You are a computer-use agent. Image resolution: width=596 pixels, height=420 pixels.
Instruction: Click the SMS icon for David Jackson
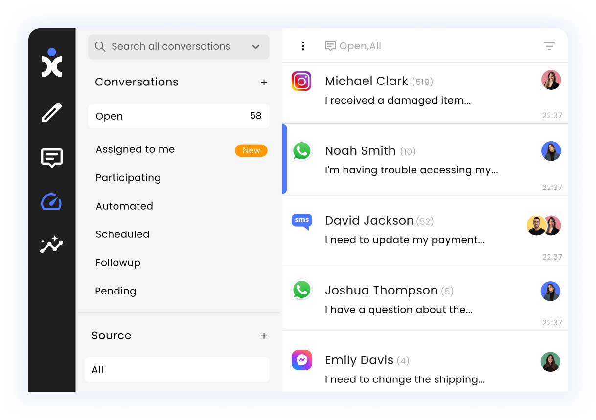pyautogui.click(x=301, y=221)
